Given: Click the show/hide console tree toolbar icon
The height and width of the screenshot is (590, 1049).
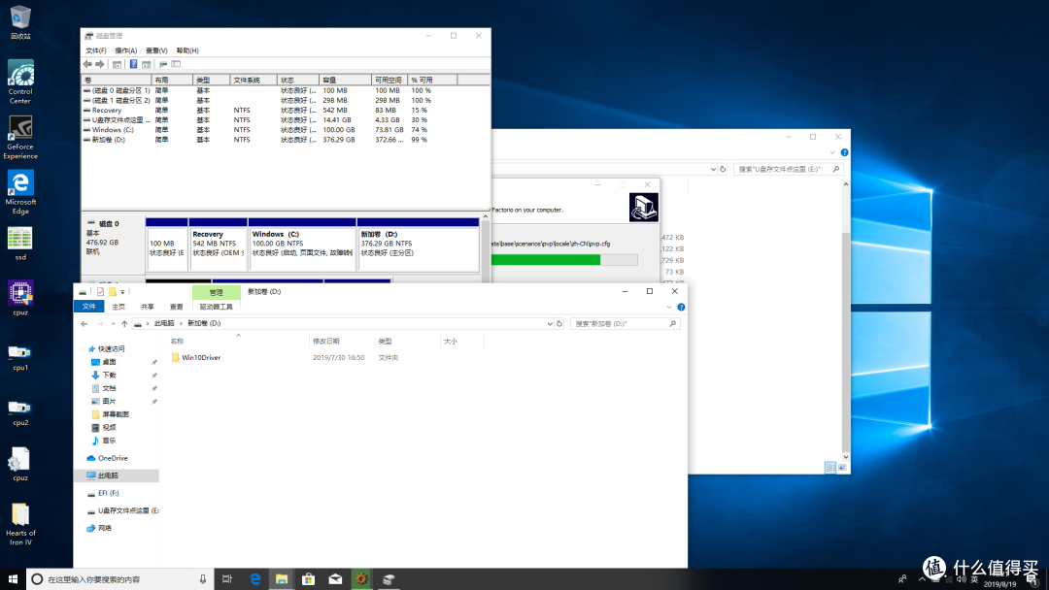Looking at the screenshot, I should (x=118, y=64).
